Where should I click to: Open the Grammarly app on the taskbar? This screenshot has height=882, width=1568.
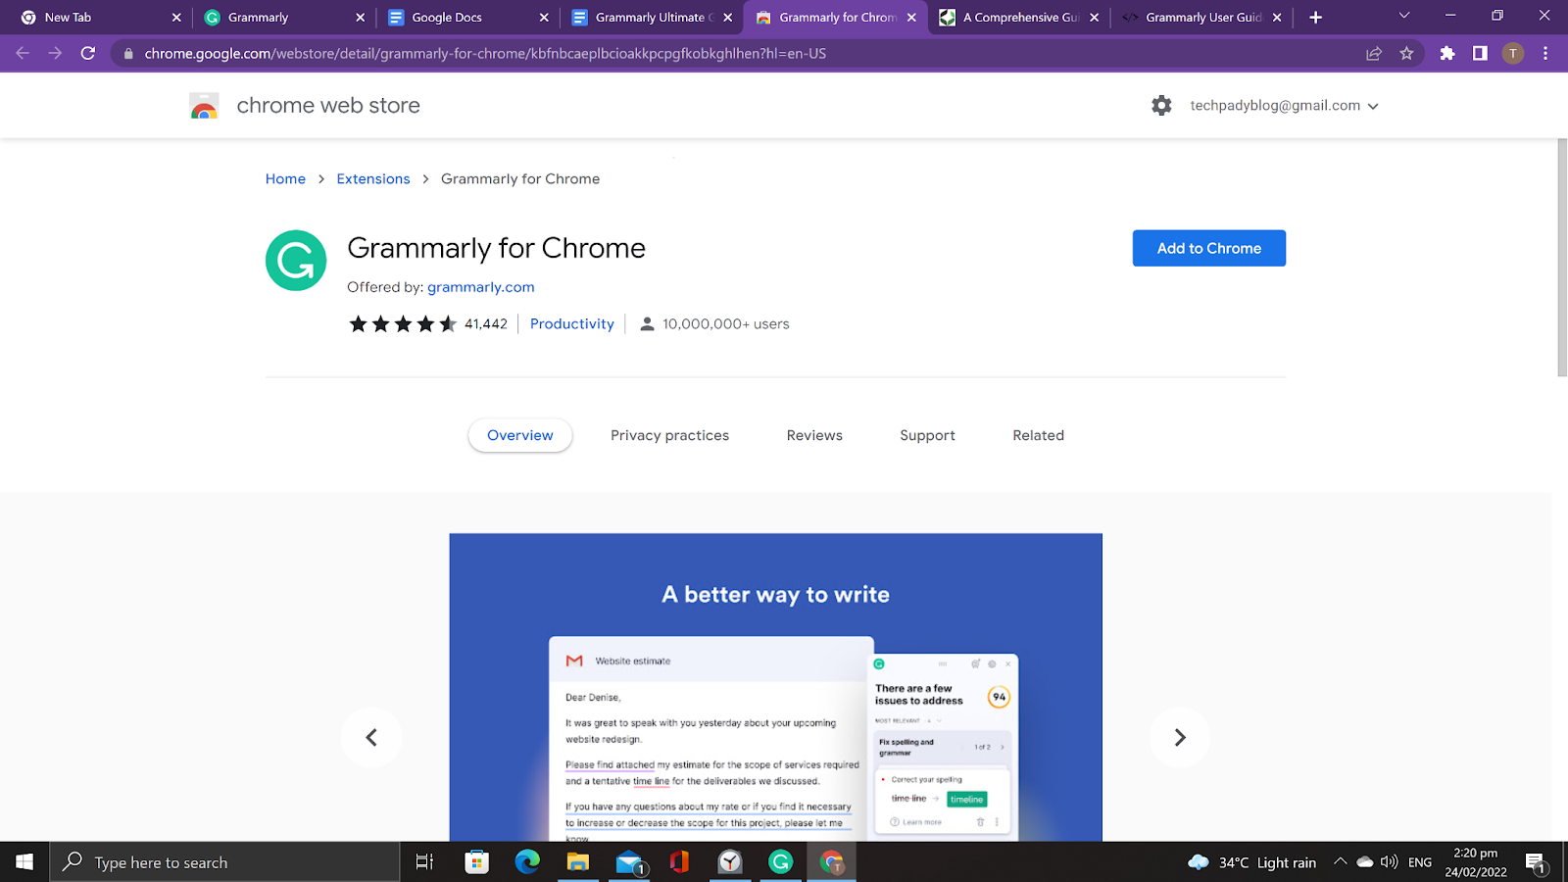781,861
